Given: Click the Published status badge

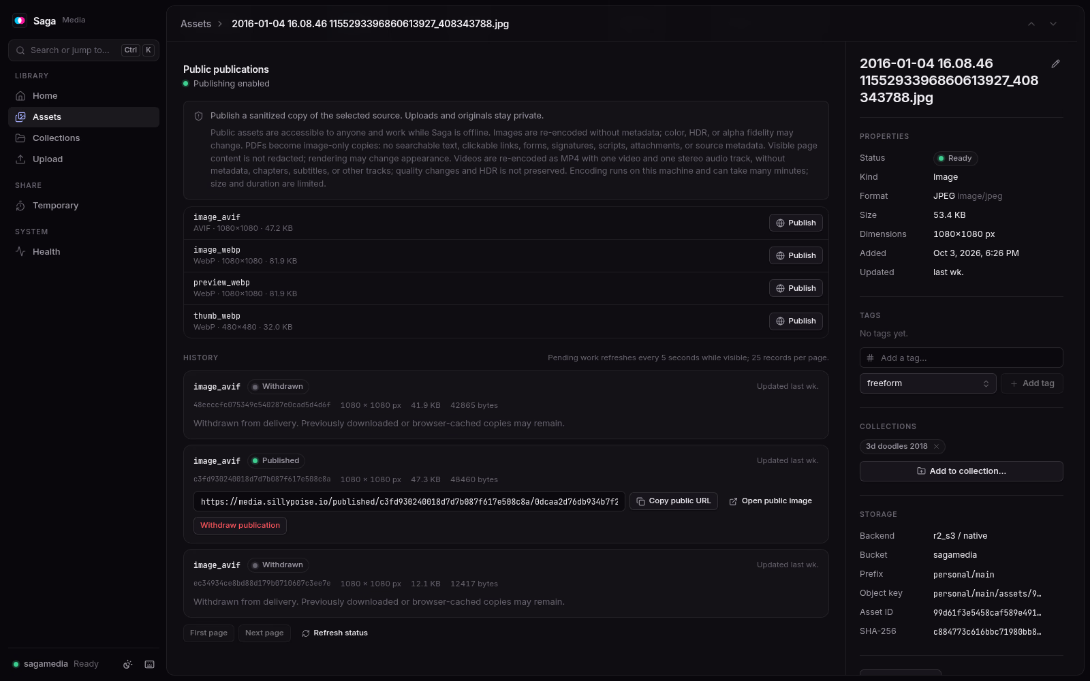Looking at the screenshot, I should coord(276,461).
